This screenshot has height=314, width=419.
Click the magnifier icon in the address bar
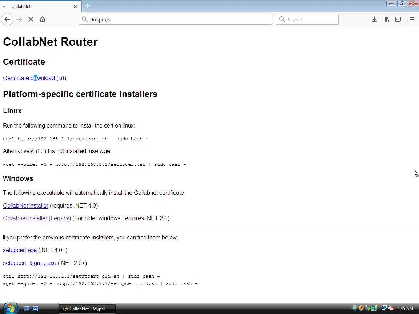coord(85,20)
